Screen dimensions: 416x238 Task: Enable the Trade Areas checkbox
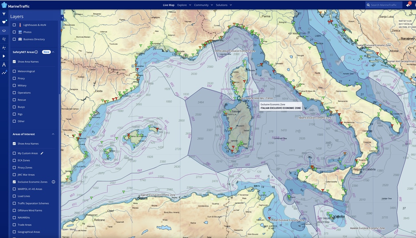[14, 225]
